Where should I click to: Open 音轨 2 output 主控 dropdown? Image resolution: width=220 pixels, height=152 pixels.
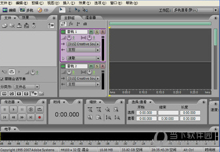(x=83, y=84)
